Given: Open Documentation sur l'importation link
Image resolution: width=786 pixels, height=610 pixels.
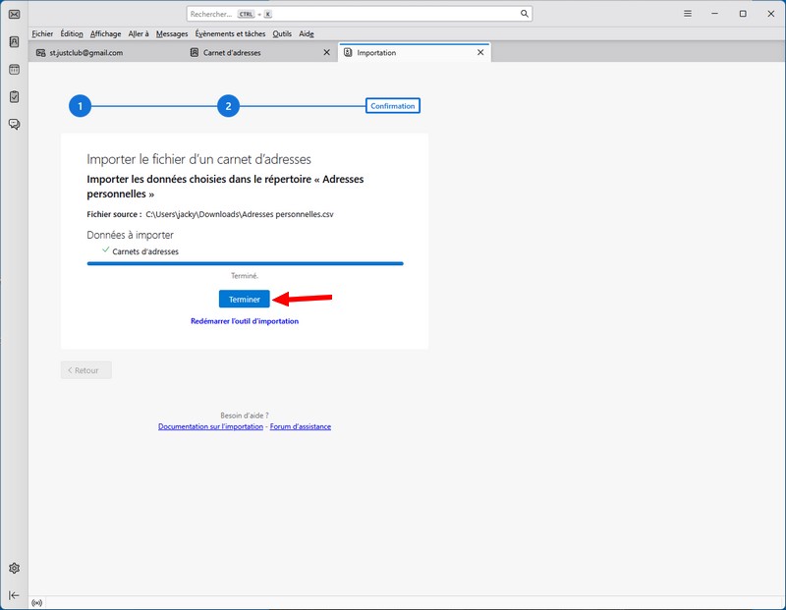Looking at the screenshot, I should 210,426.
